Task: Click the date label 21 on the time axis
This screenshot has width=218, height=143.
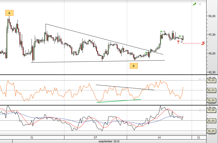Action: coord(199,137)
